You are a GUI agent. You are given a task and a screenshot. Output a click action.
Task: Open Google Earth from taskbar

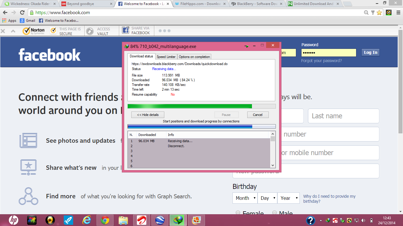[x=160, y=220]
